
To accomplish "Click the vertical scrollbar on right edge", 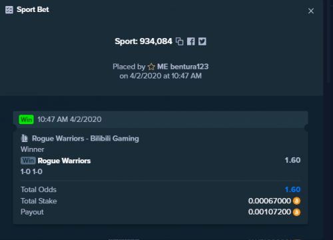I will pos(329,42).
